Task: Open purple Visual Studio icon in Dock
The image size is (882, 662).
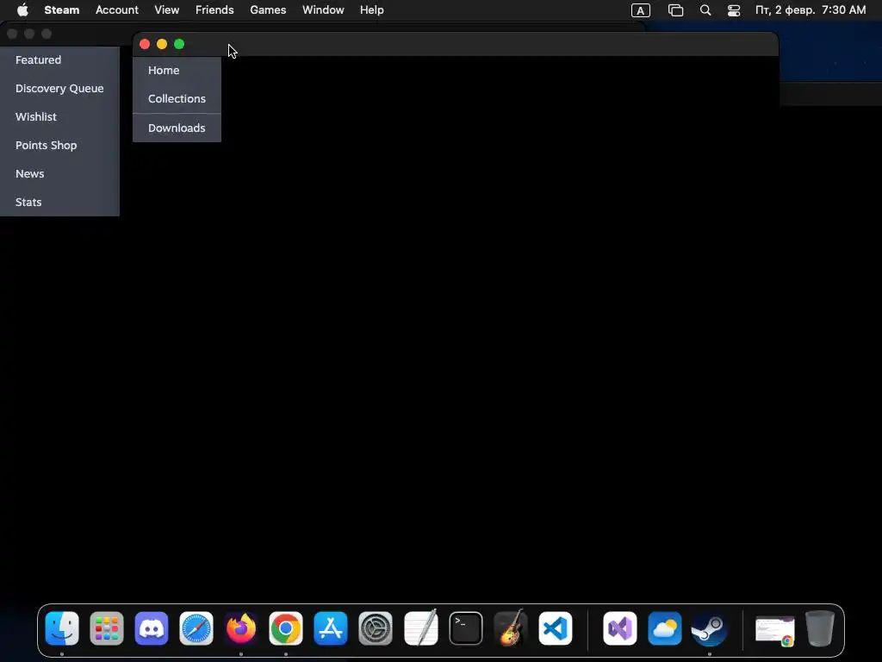Action: [x=620, y=628]
